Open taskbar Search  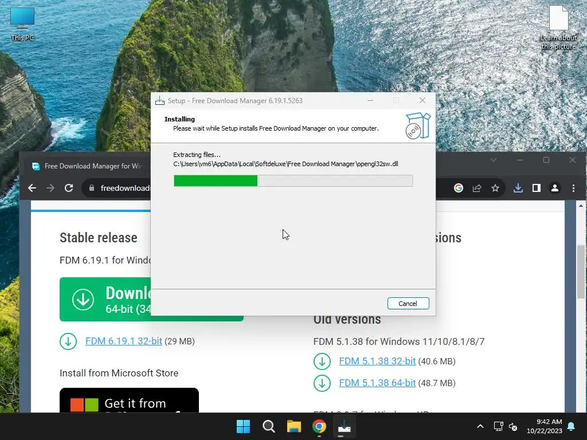[x=269, y=426]
